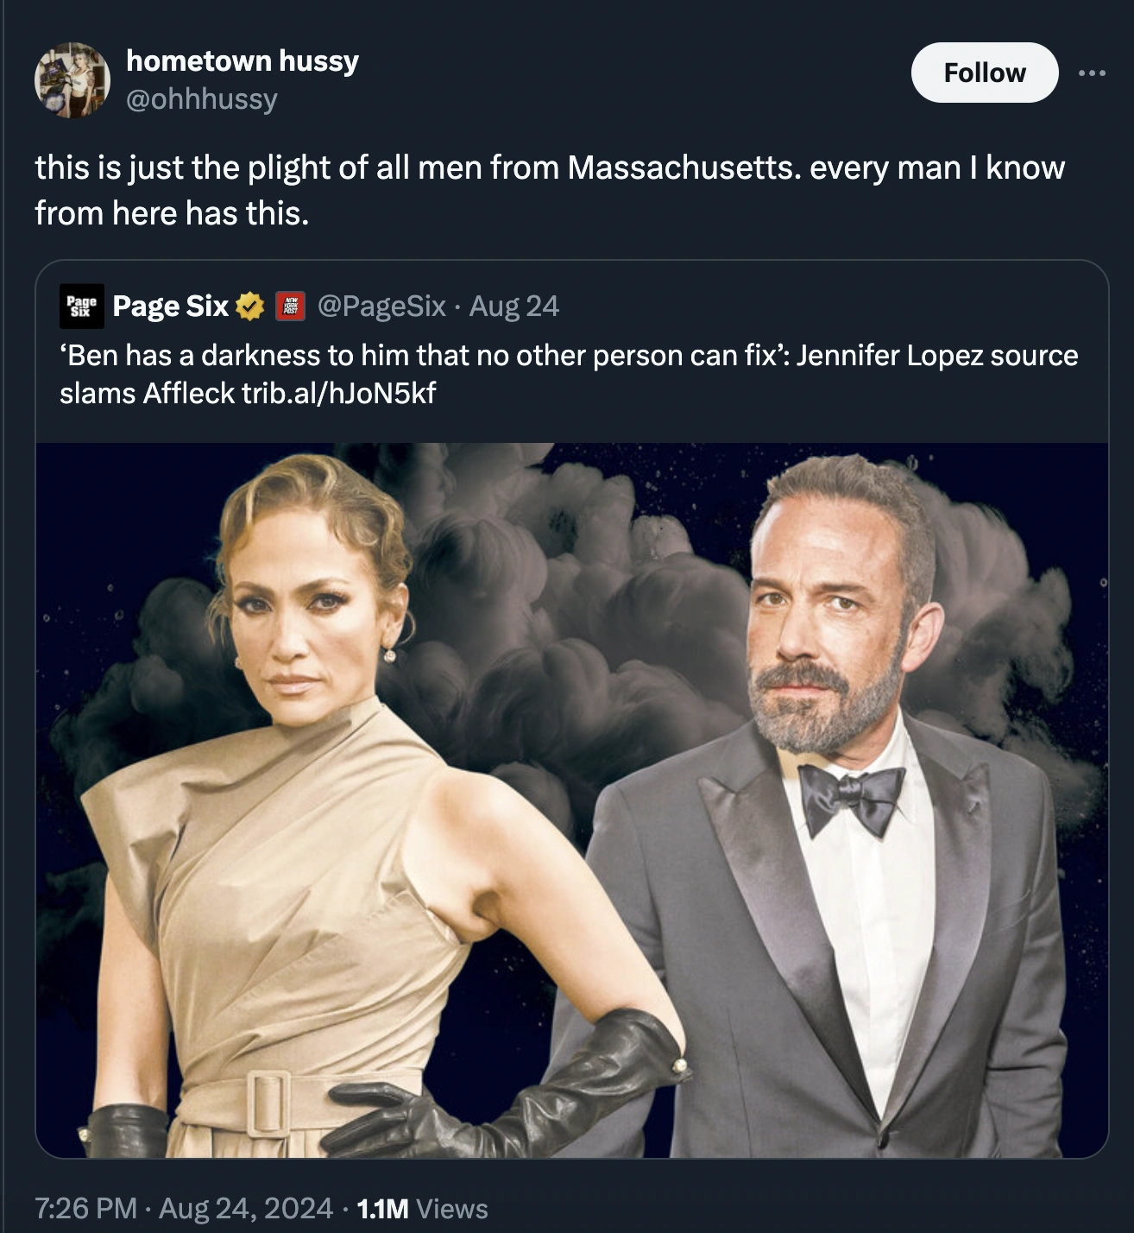Open the hometown hussy display name
The image size is (1134, 1233).
tap(243, 61)
